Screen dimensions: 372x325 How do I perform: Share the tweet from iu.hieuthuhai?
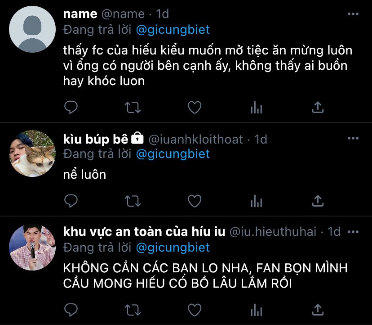(318, 309)
